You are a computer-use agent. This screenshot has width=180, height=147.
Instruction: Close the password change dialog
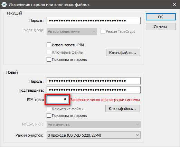pos(174,4)
